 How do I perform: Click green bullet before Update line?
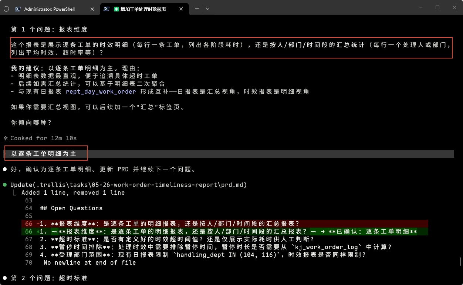tap(5, 184)
